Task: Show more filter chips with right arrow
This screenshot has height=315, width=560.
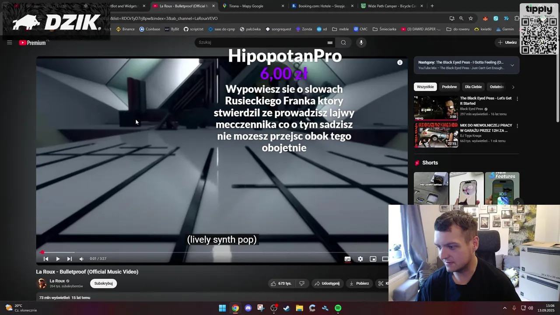Action: [x=513, y=87]
